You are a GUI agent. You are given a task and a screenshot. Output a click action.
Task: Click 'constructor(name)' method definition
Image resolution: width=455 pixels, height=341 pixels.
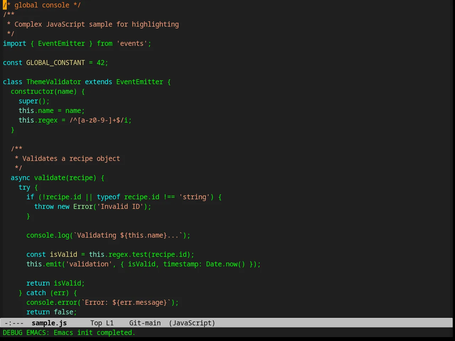click(x=44, y=91)
